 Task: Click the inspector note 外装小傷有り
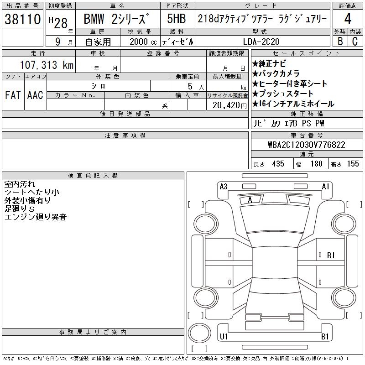[x=27, y=200]
